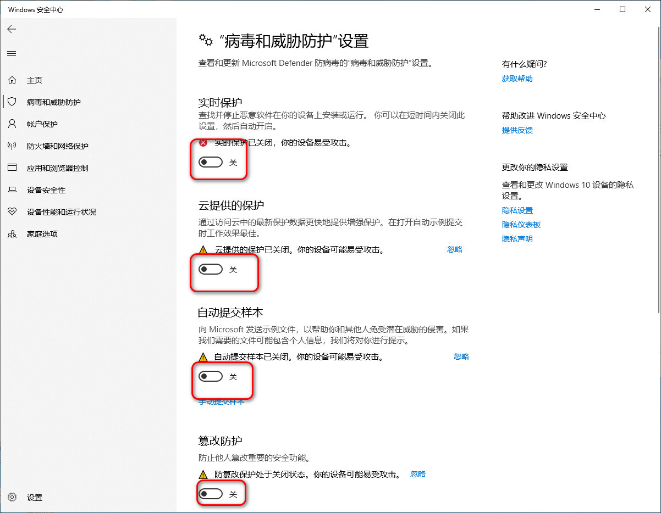Click 忽略 next to 自动提交样本 warning
This screenshot has width=661, height=513.
click(x=461, y=356)
